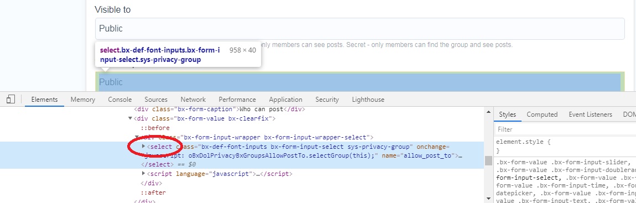Expand the select element node
636x203 pixels.
144,146
